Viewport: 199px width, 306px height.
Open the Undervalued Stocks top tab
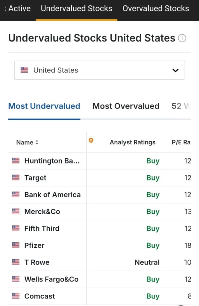(x=76, y=8)
